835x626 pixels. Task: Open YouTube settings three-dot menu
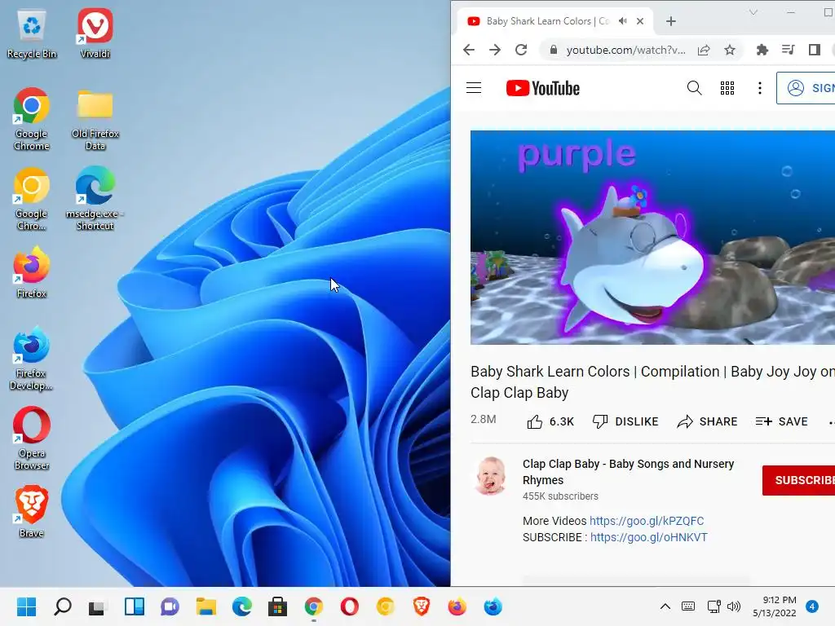coord(759,88)
